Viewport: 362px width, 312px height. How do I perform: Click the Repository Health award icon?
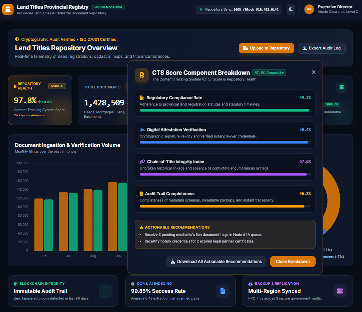15,86
